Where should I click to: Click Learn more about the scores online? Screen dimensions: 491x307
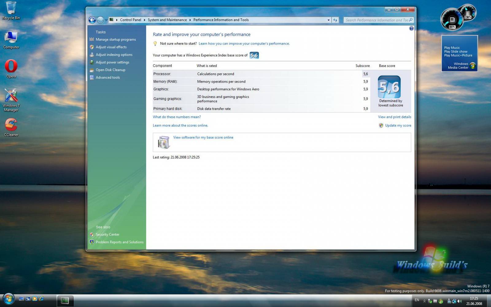tap(180, 126)
